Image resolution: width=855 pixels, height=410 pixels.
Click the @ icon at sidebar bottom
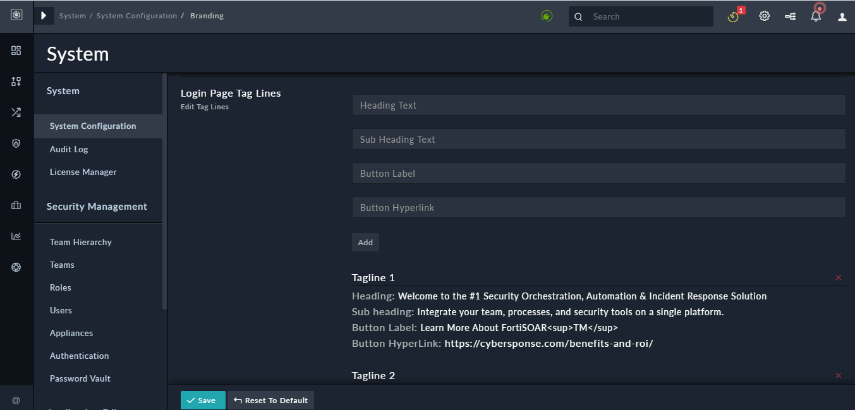pyautogui.click(x=16, y=400)
